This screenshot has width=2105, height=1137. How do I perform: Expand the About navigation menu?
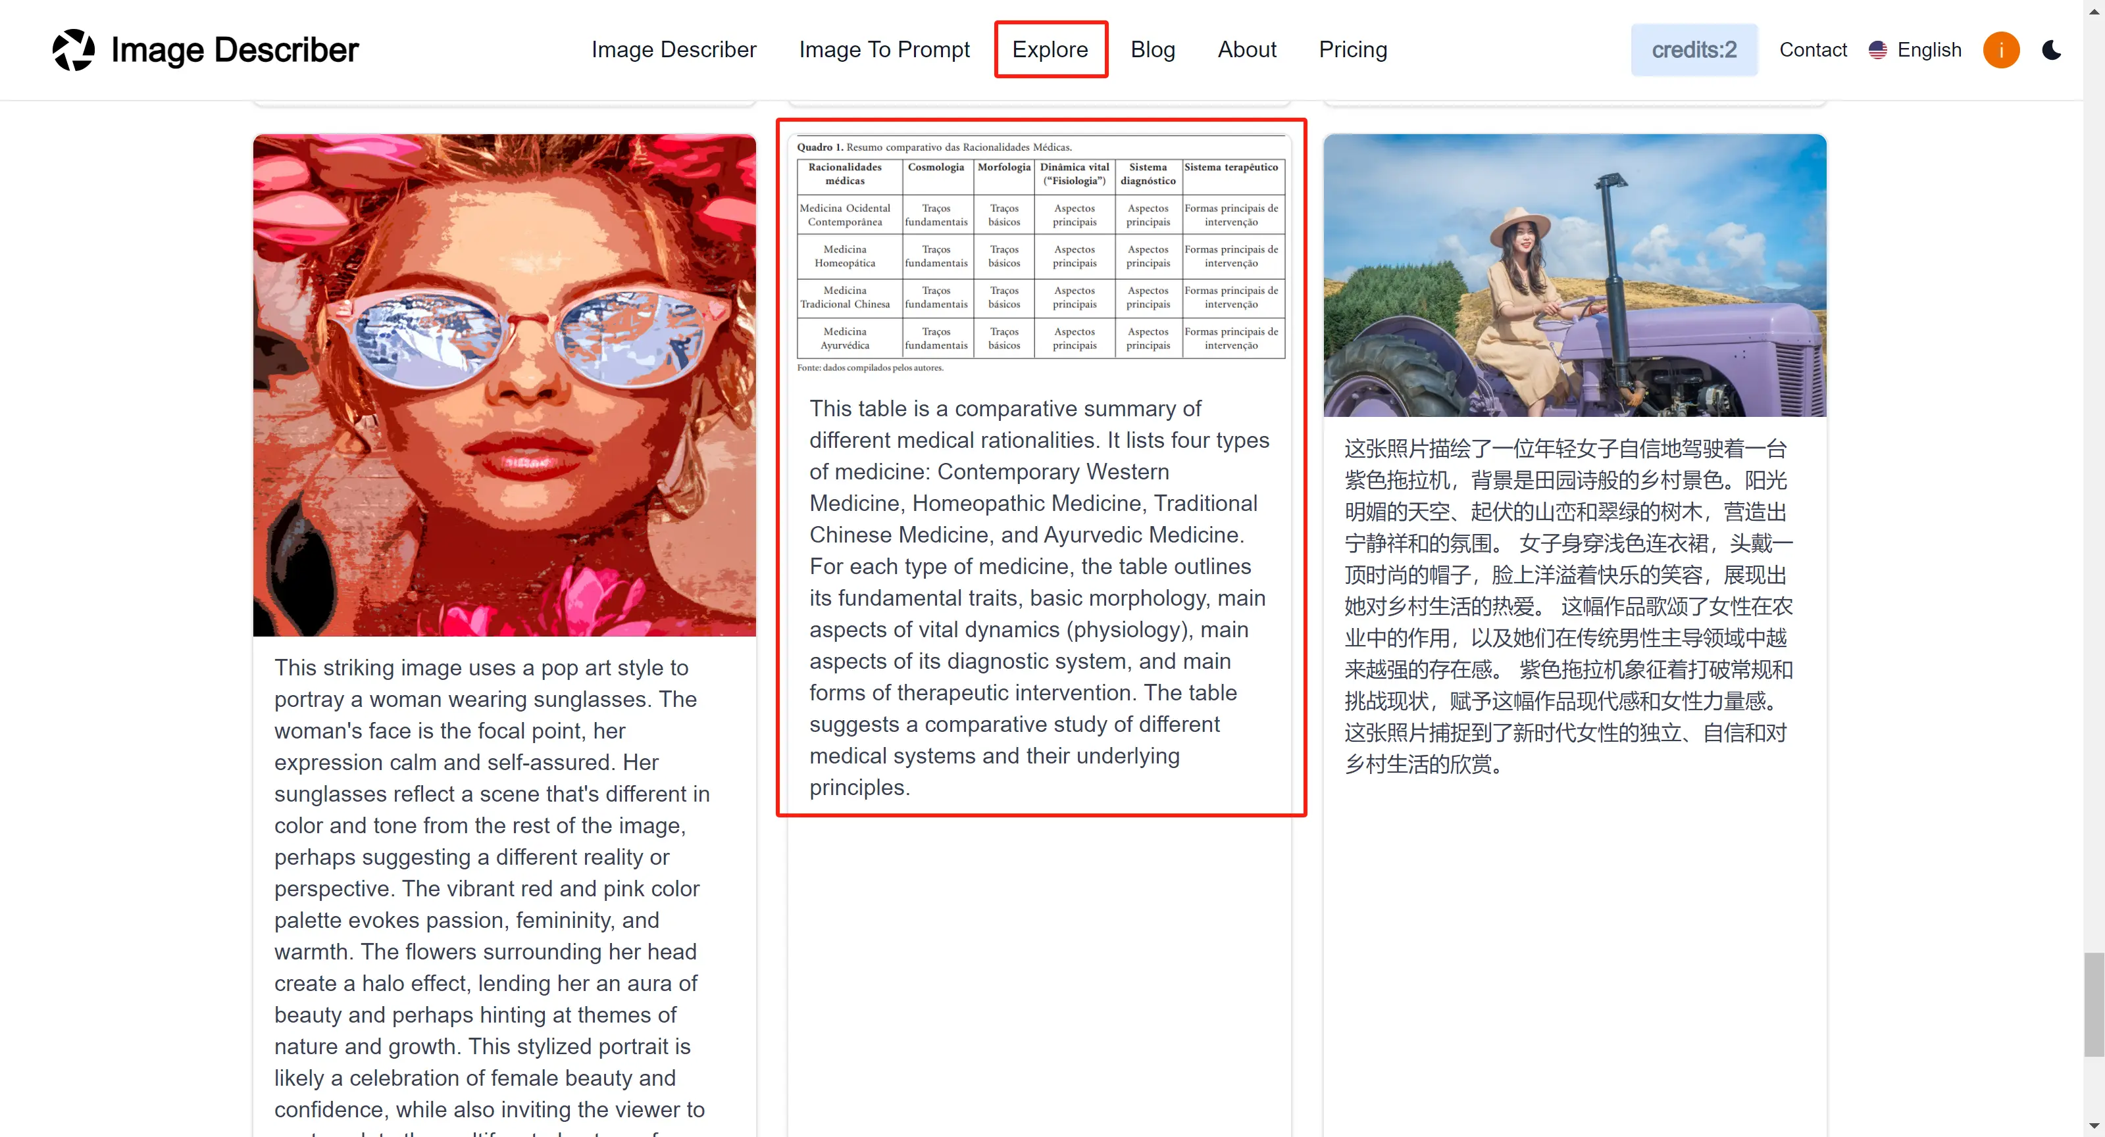coord(1245,51)
